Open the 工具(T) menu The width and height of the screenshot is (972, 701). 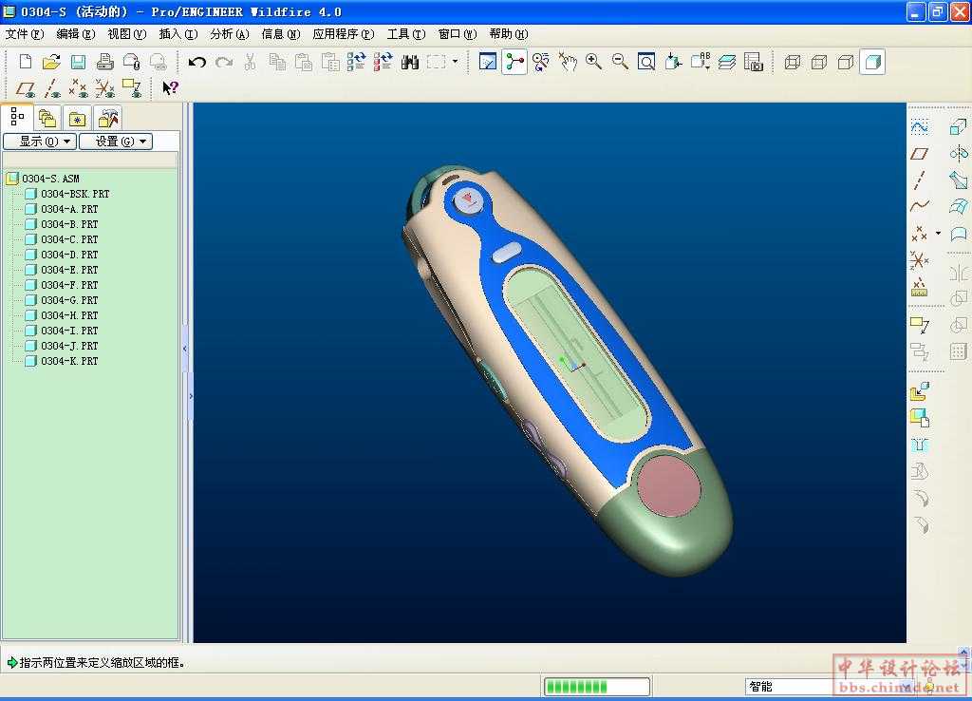click(x=406, y=34)
